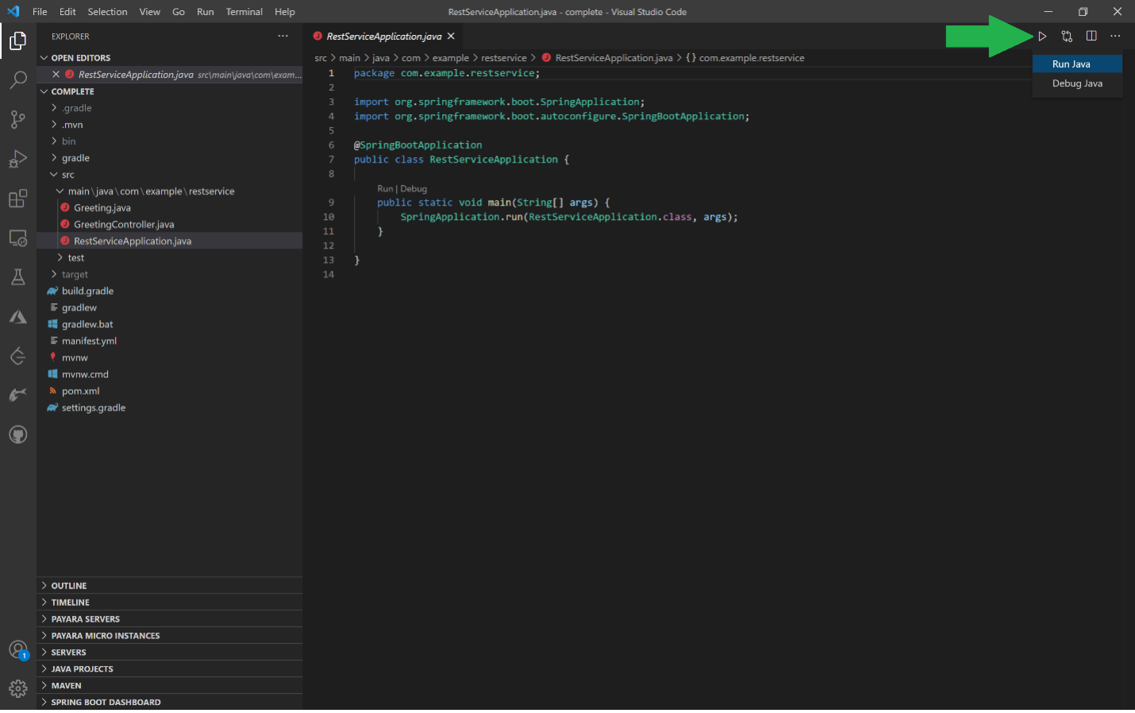Open the Accounts menu with notification badge
This screenshot has width=1135, height=713.
[x=17, y=649]
